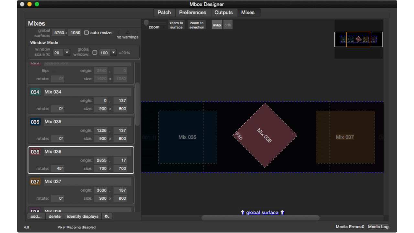
Task: Go to next warning with right arrow
Action: (136, 32)
